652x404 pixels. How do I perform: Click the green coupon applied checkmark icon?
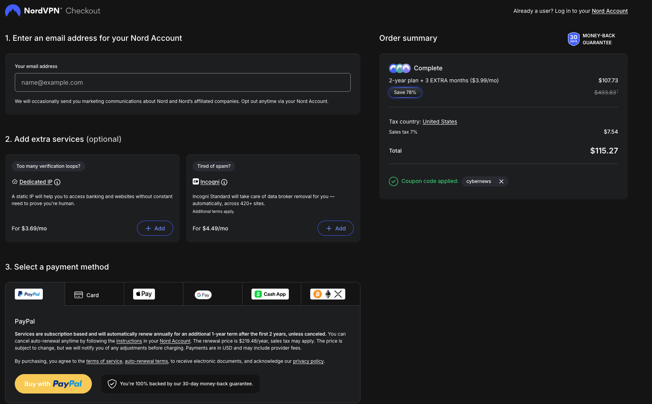pos(394,181)
